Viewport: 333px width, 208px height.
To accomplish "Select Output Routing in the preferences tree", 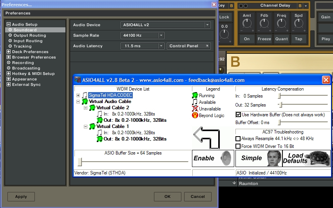I will [x=30, y=36].
